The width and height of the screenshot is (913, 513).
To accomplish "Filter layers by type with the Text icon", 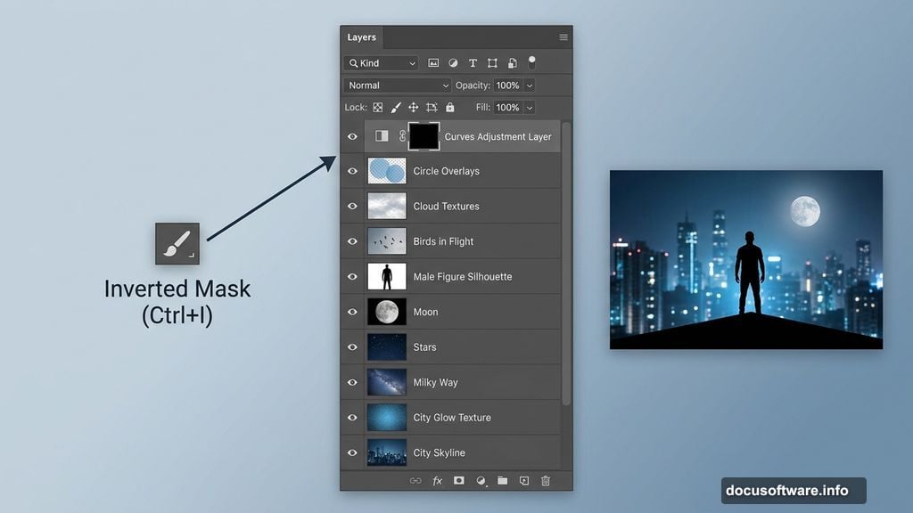I will click(x=473, y=63).
